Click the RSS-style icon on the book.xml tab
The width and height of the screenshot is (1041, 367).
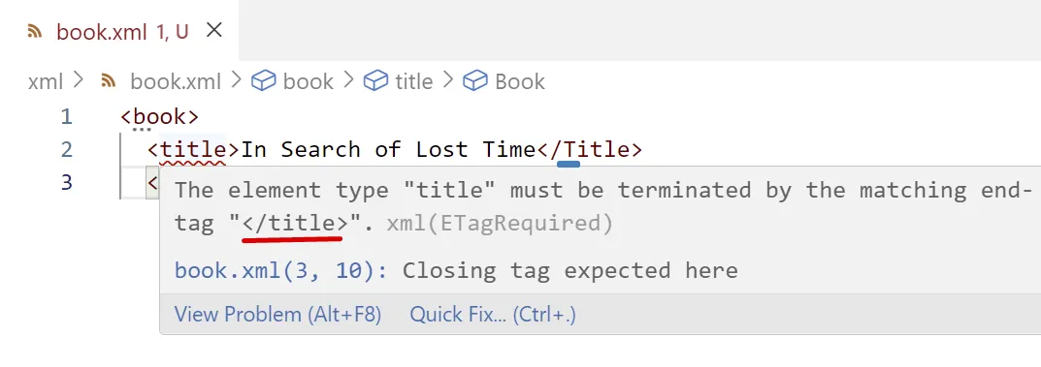tap(35, 31)
